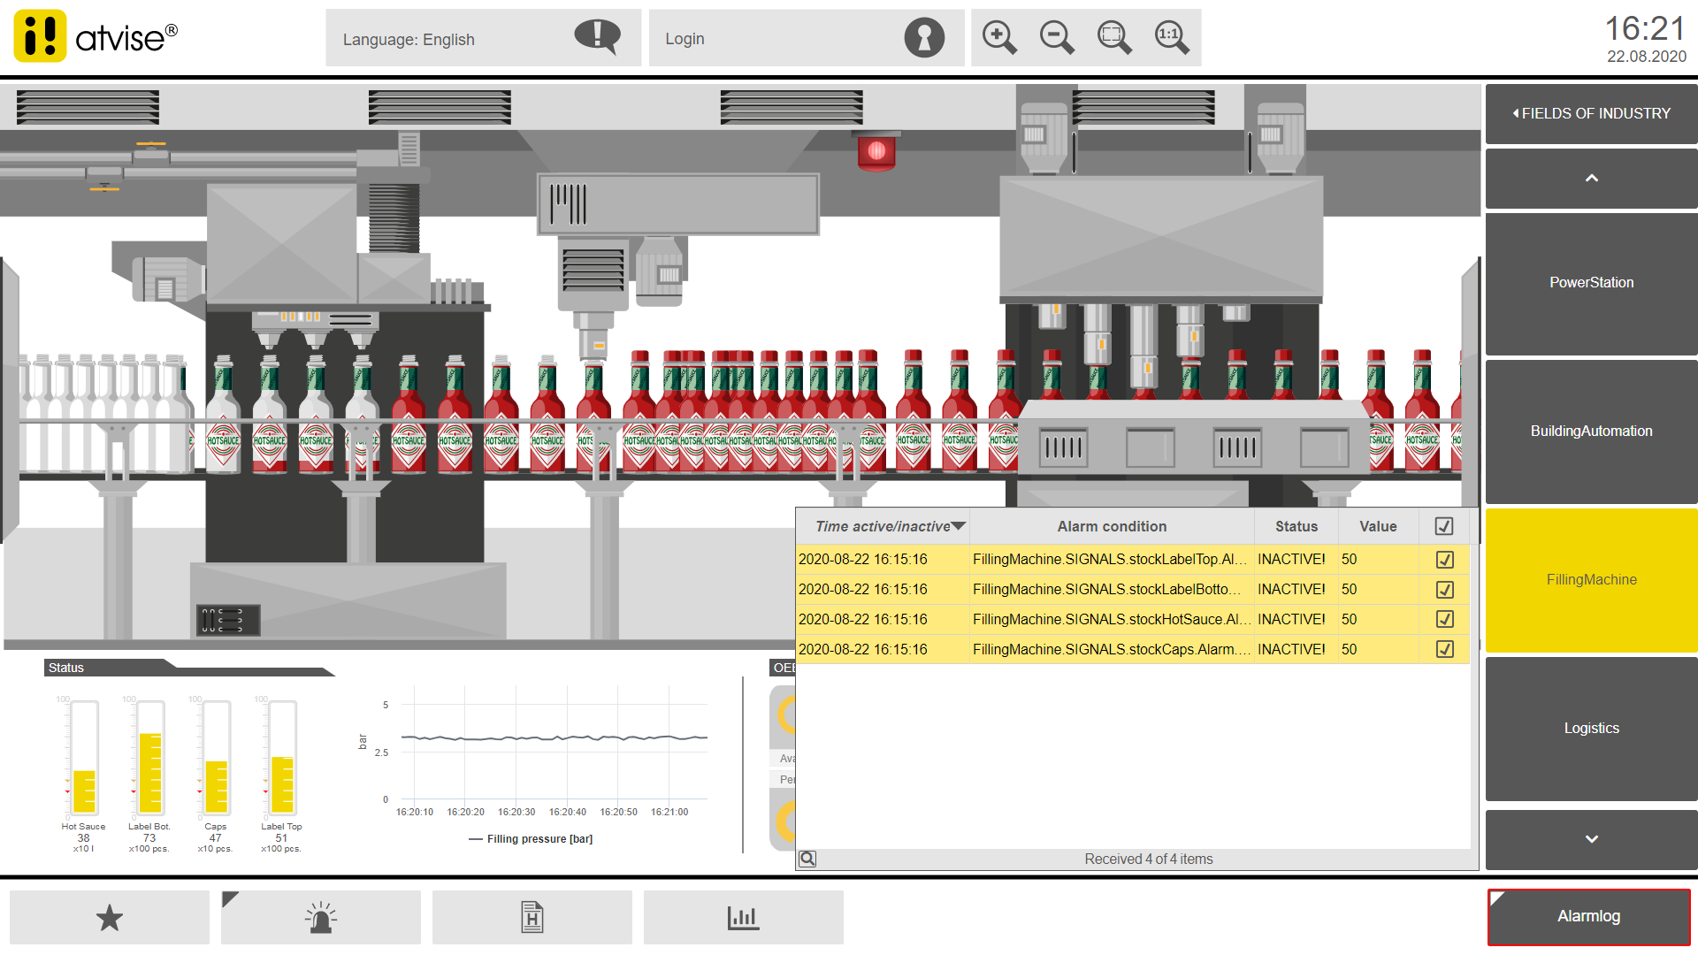The height and width of the screenshot is (955, 1698).
Task: Acknowledge checkbox for stockLabelBotto alarm
Action: pyautogui.click(x=1445, y=589)
